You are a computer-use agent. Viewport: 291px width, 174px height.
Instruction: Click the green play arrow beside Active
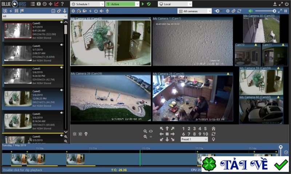[x=143, y=4]
